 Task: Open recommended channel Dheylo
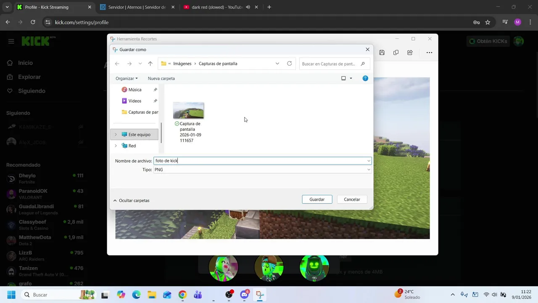[x=45, y=178]
